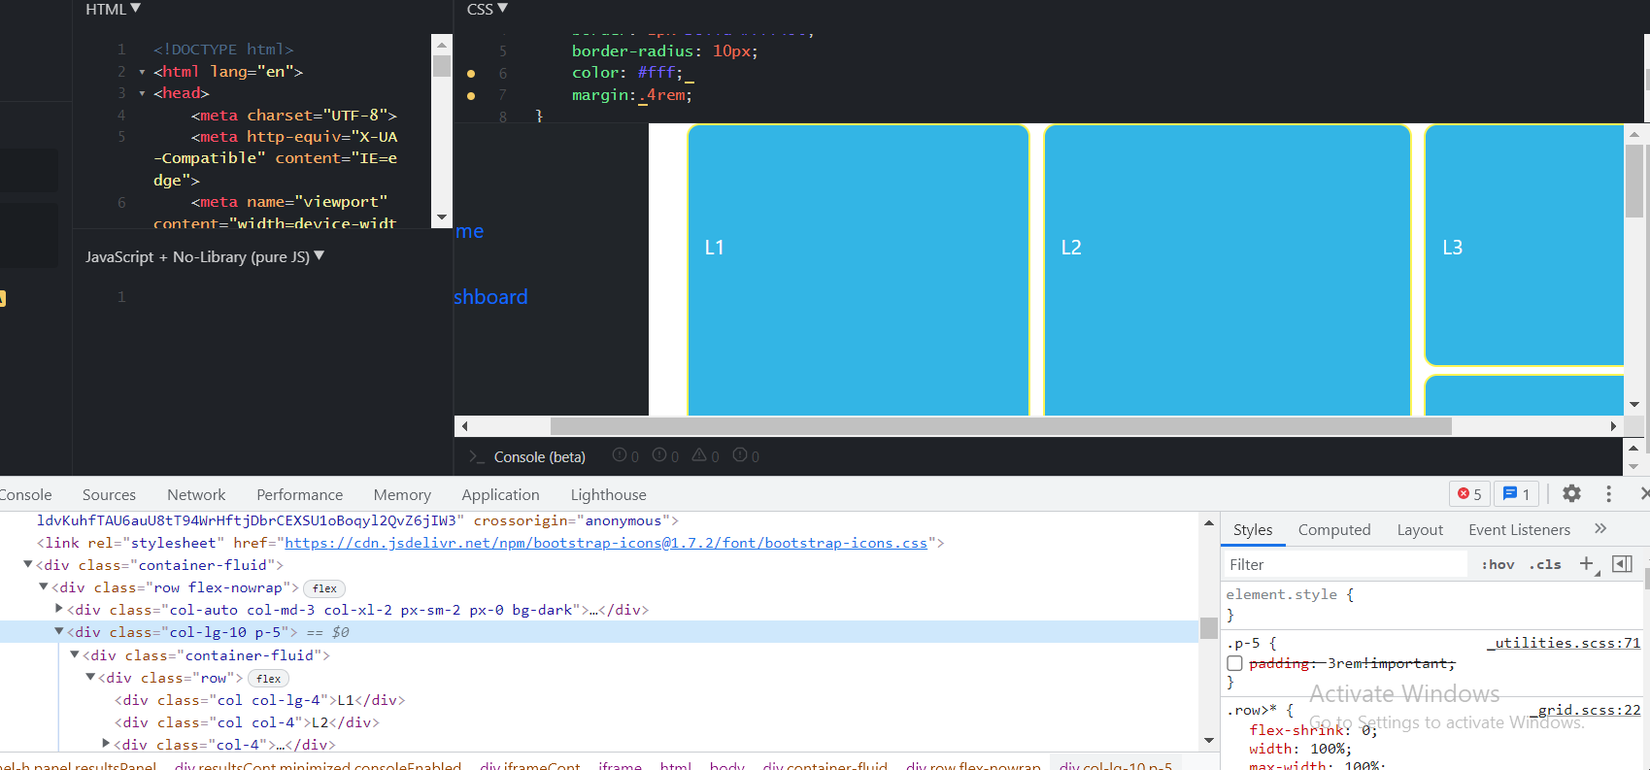Click preview horizontal scrollbar left arrow

pyautogui.click(x=464, y=426)
